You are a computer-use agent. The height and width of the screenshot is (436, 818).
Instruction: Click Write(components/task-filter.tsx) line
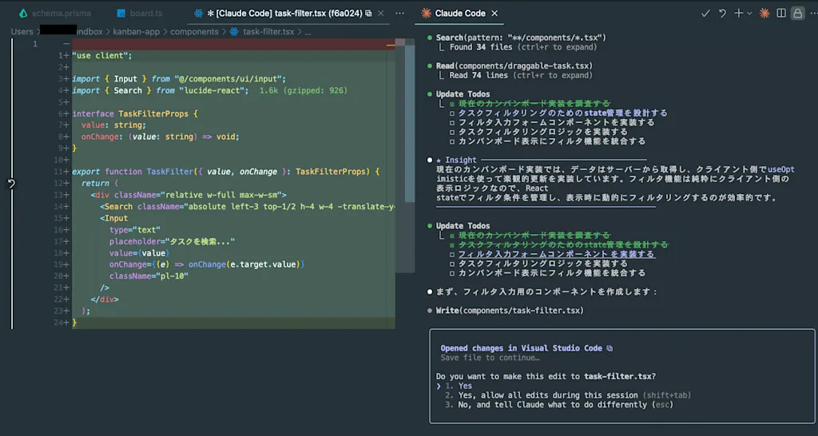pyautogui.click(x=510, y=311)
